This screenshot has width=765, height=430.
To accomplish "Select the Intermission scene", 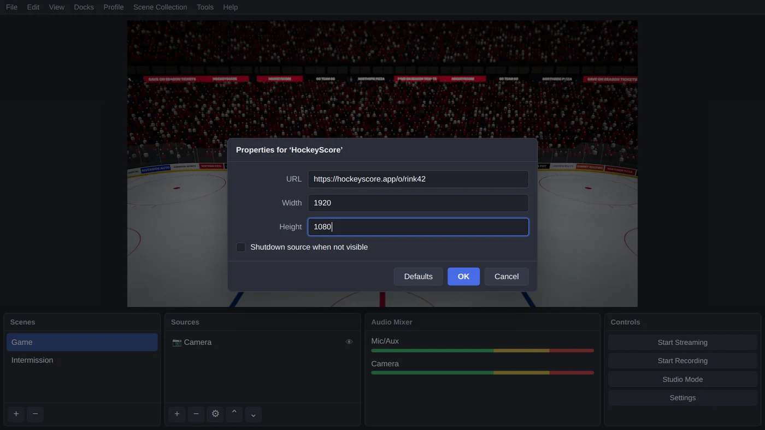I will 82,360.
